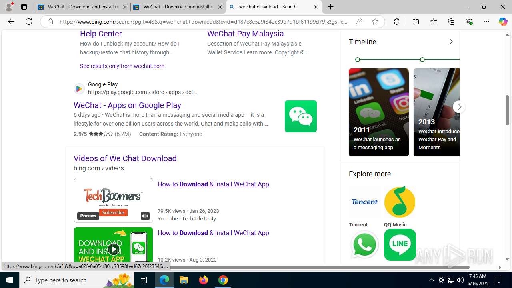Open first How to Download WeChat video link
The image size is (512, 288).
213,184
